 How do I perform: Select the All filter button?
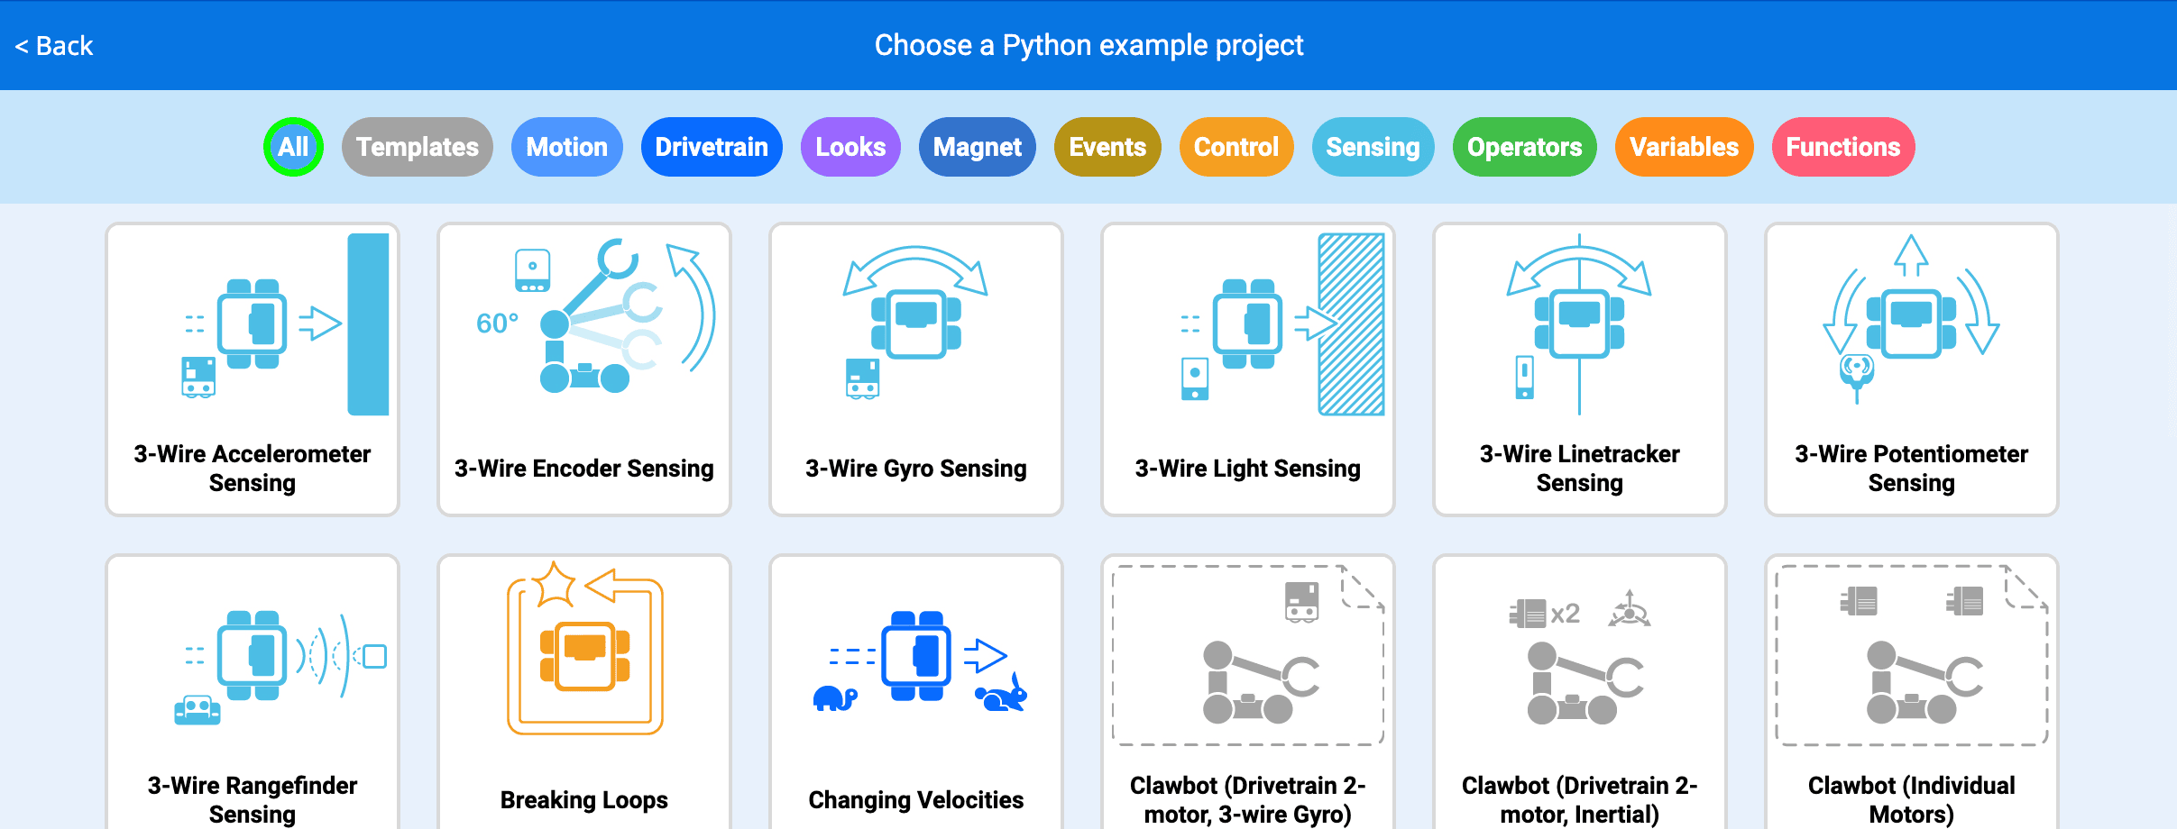[x=293, y=147]
